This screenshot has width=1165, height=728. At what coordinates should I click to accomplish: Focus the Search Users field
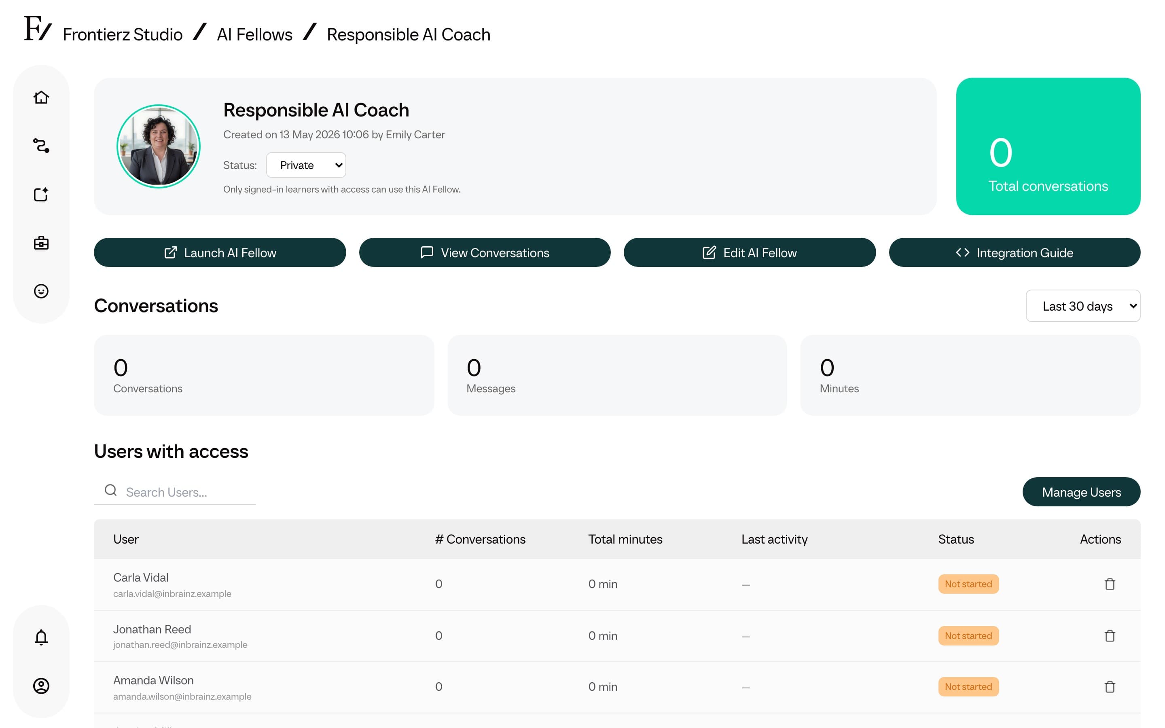pos(175,491)
